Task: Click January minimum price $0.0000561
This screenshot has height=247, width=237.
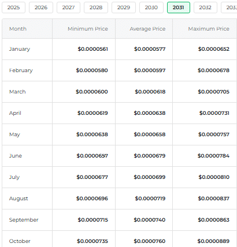Action: click(92, 49)
